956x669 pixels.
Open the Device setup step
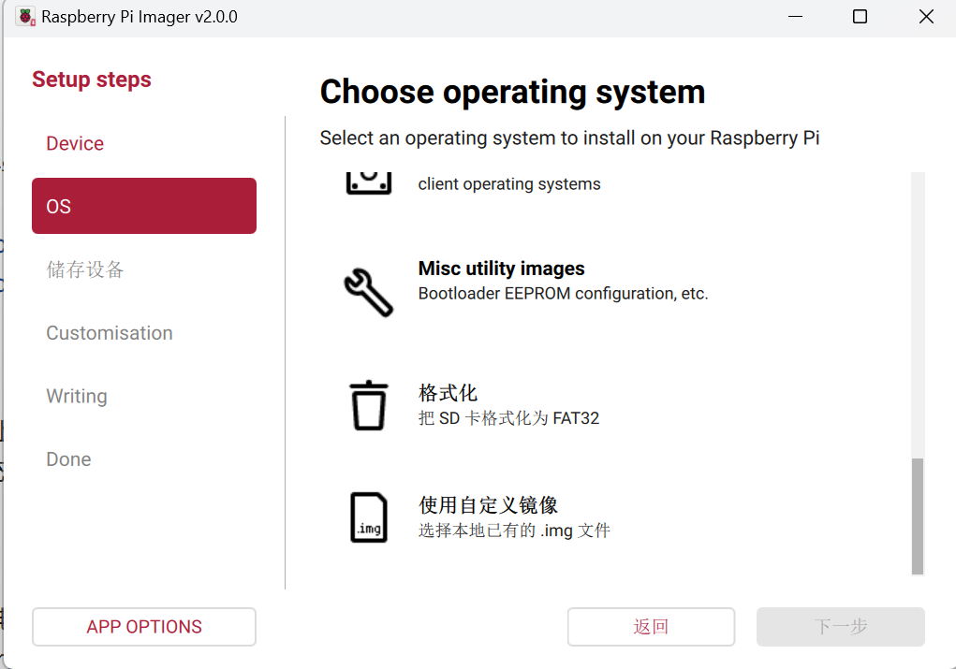point(144,143)
